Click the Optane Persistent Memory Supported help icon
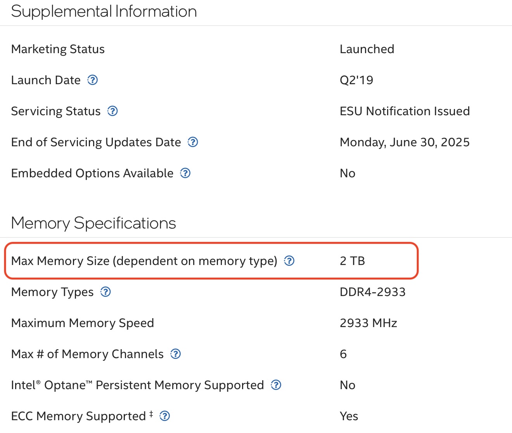Image resolution: width=512 pixels, height=433 pixels. [276, 385]
